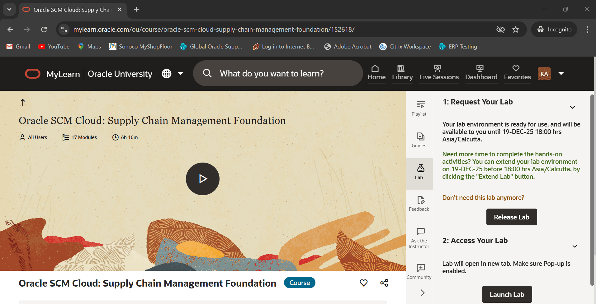This screenshot has width=596, height=304.
Task: Open the YouTube bookmark
Action: point(54,47)
